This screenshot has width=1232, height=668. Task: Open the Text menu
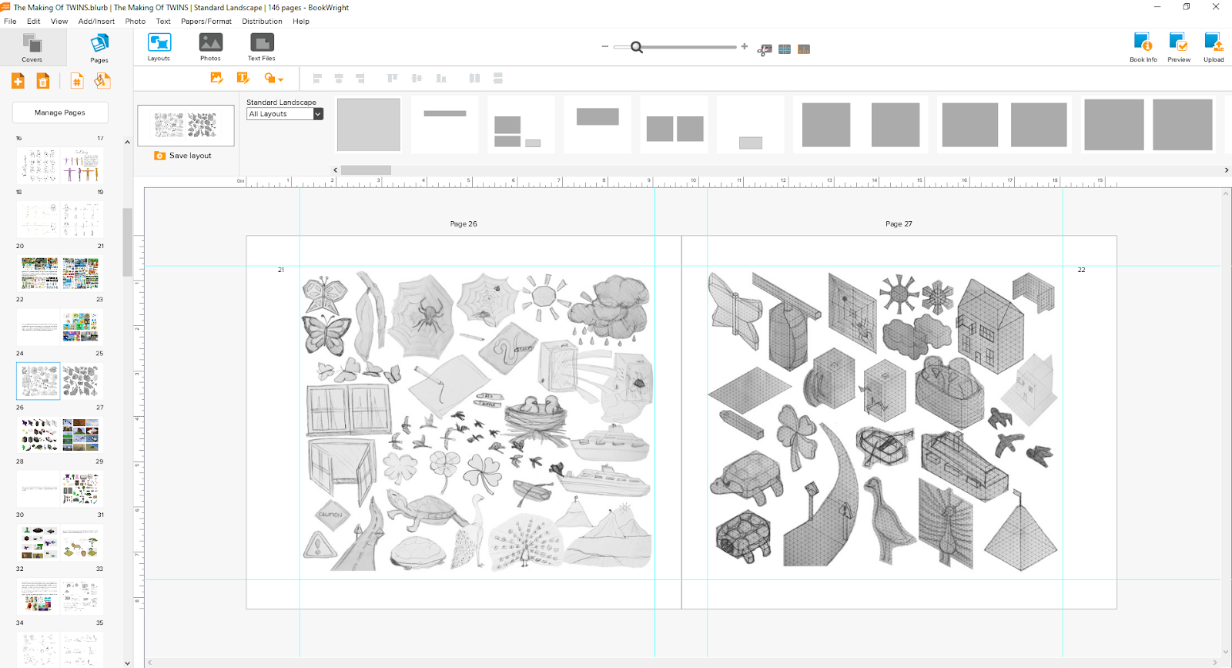click(163, 22)
